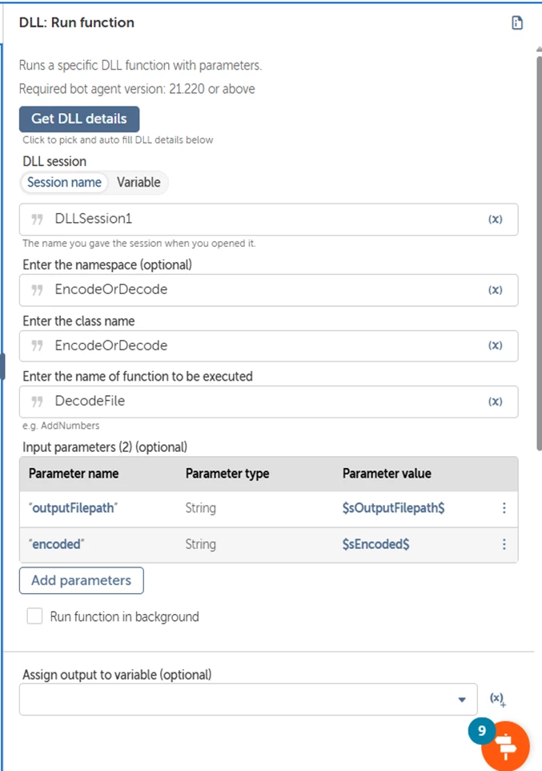542x771 pixels.
Task: Open three-dot menu for encoded parameter
Action: tap(504, 544)
